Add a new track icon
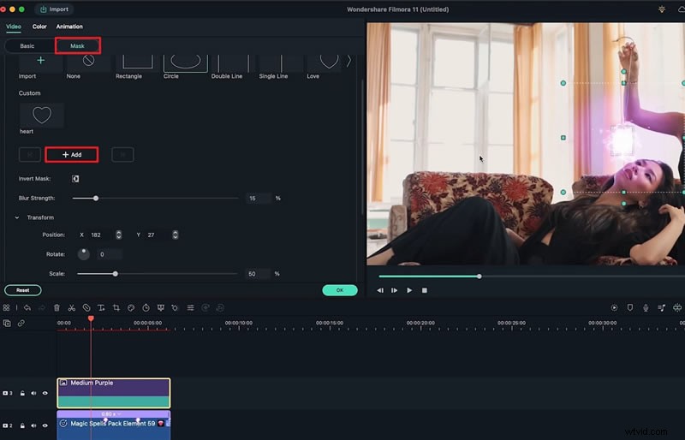Screen dimensions: 685x440 (x=7, y=324)
